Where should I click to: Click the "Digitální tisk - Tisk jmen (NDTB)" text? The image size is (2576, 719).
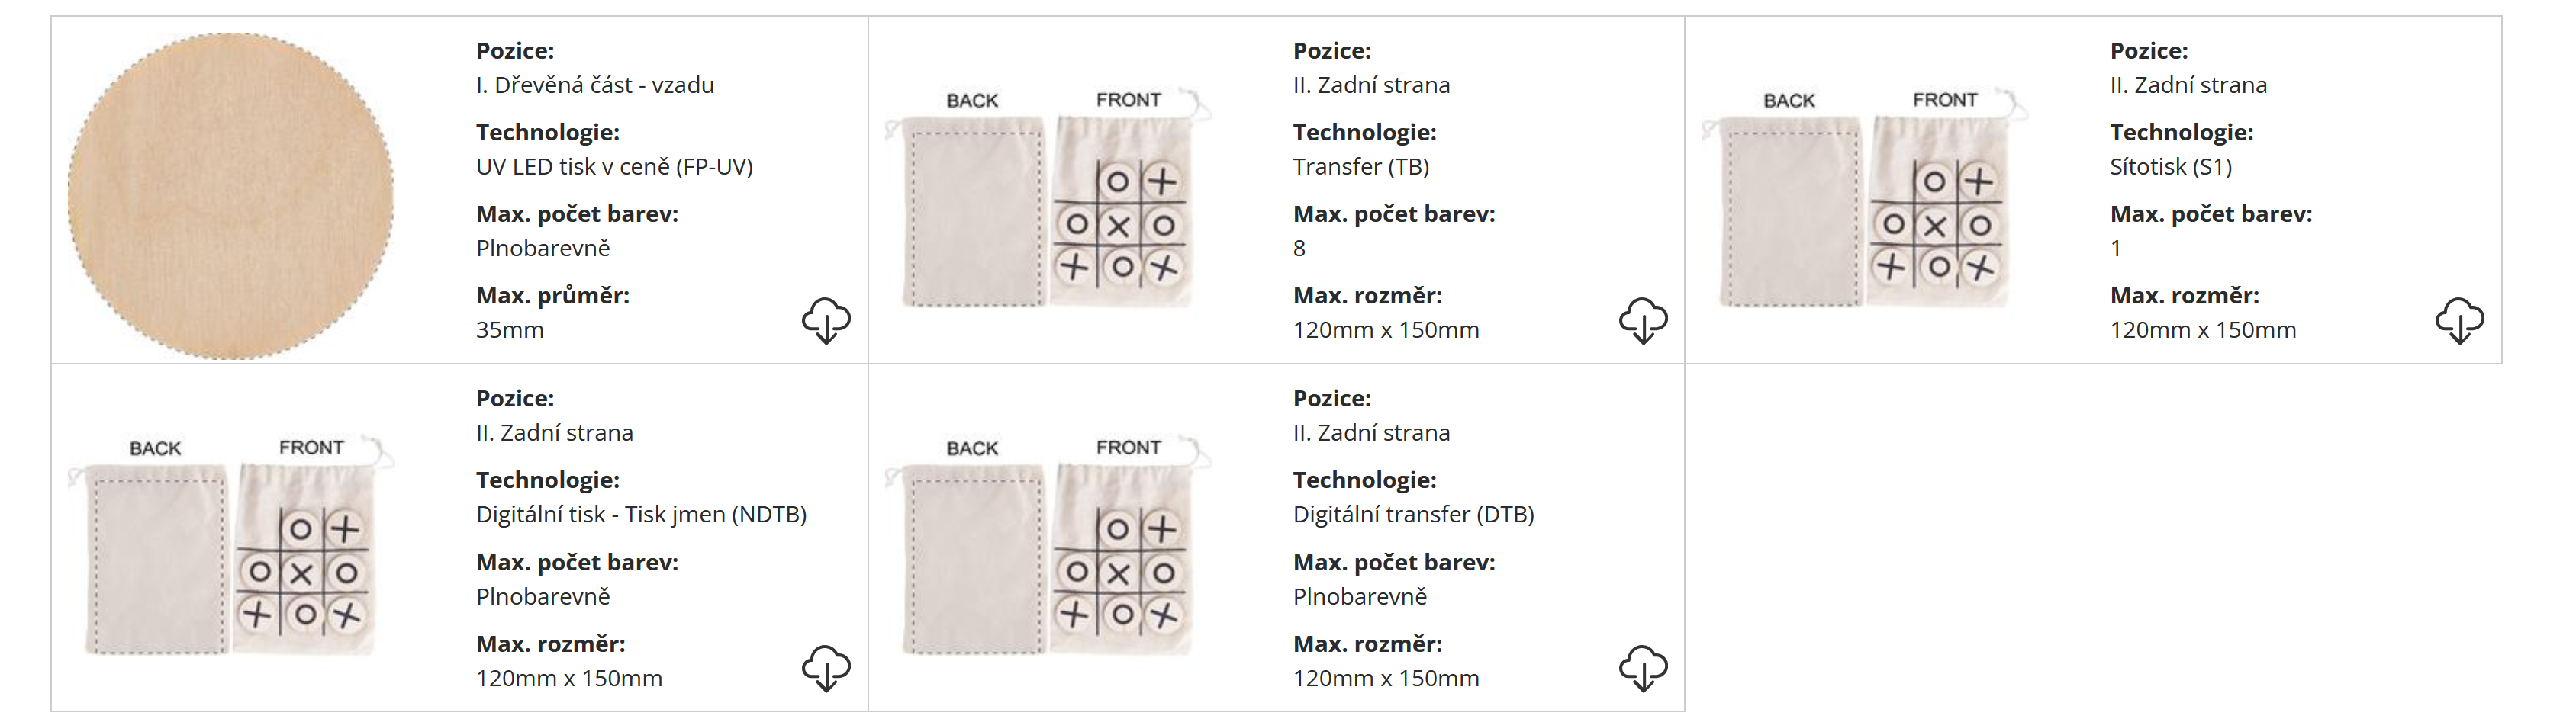pos(641,515)
